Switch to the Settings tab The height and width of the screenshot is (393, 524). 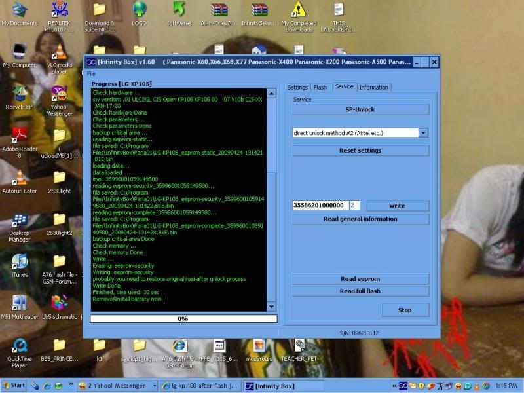click(297, 88)
